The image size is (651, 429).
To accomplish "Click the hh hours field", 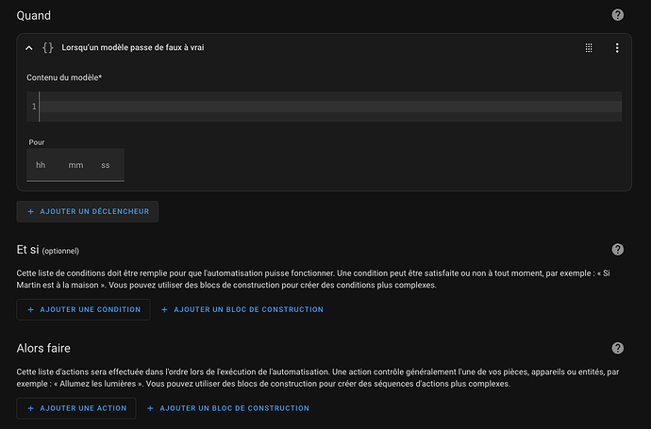I will [41, 165].
